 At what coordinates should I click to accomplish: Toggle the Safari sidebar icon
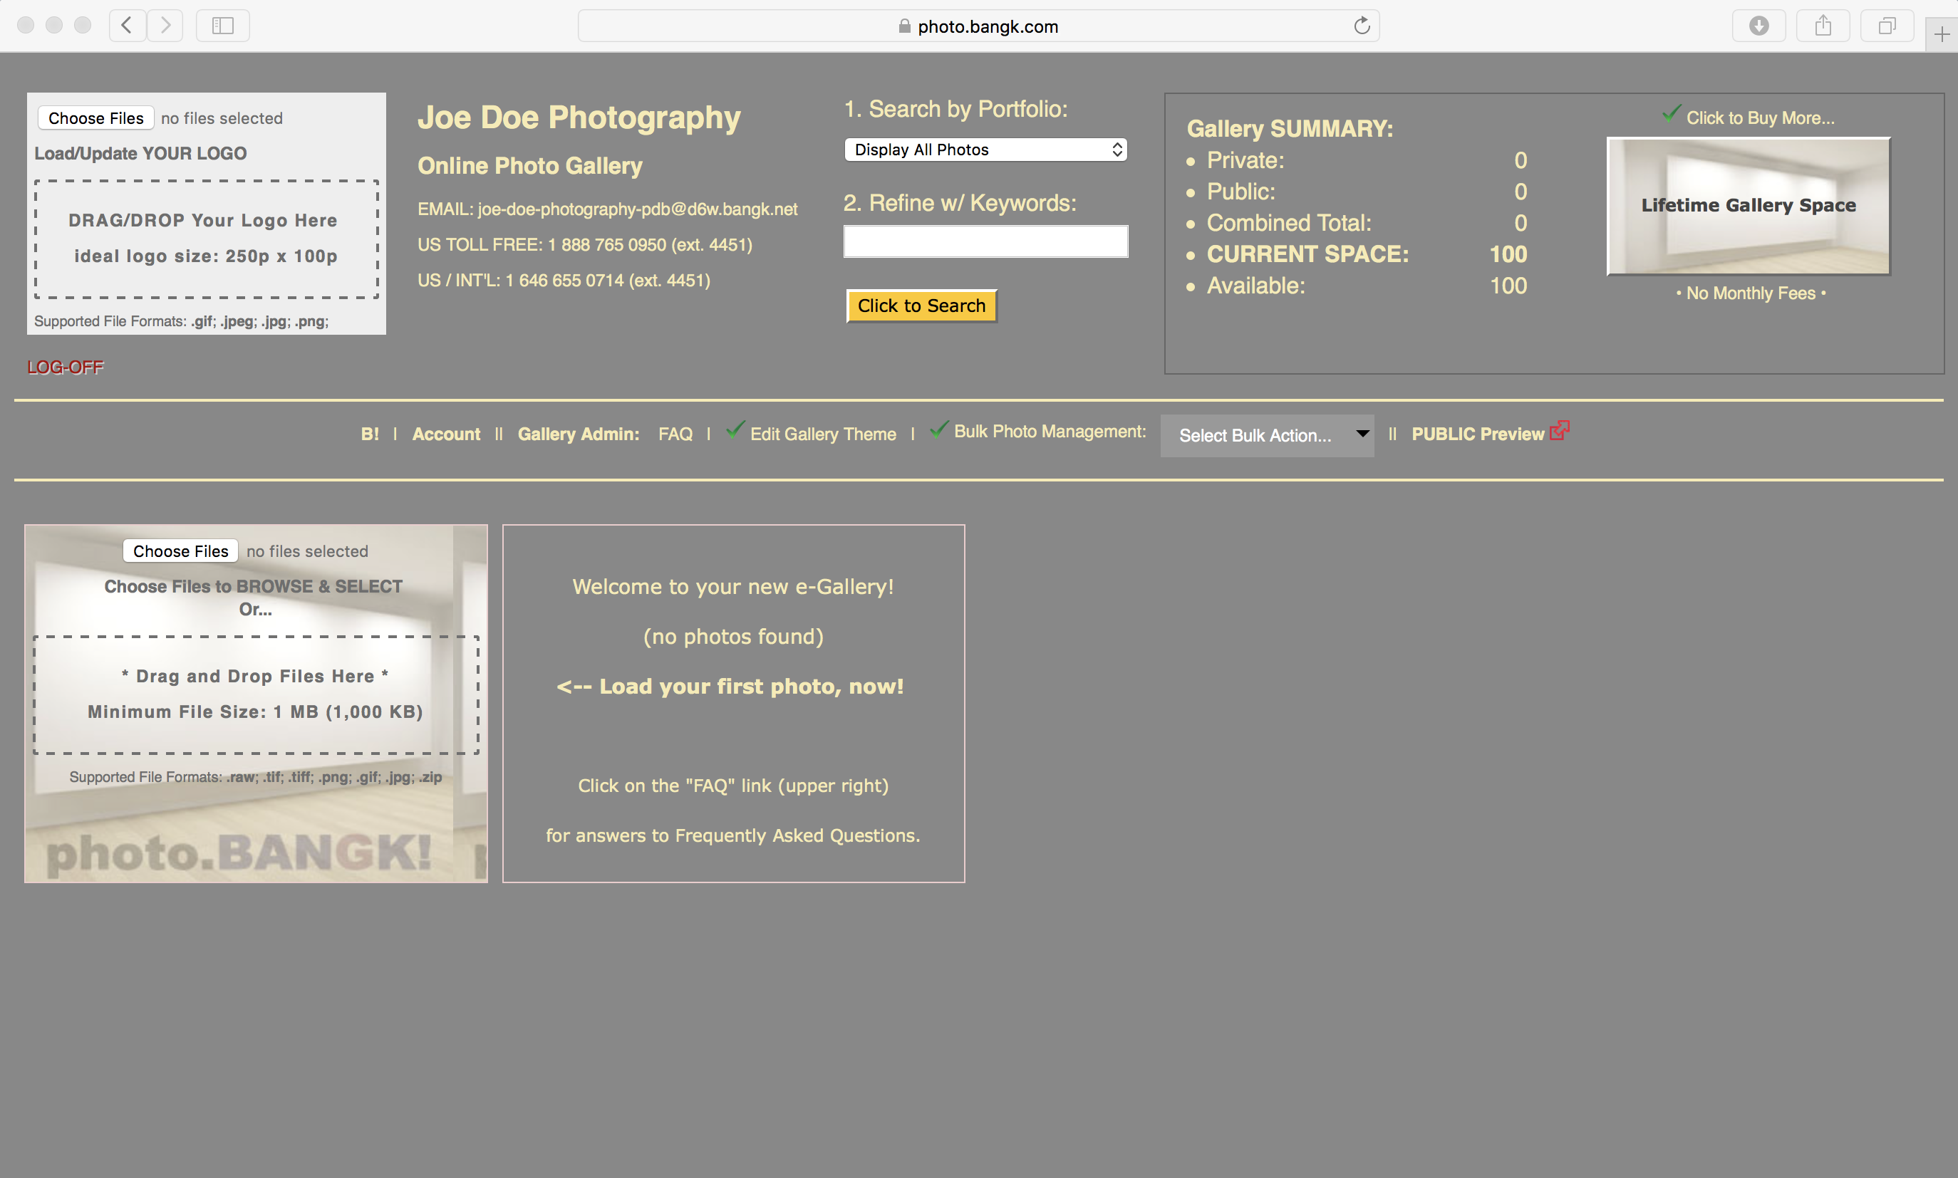222,26
